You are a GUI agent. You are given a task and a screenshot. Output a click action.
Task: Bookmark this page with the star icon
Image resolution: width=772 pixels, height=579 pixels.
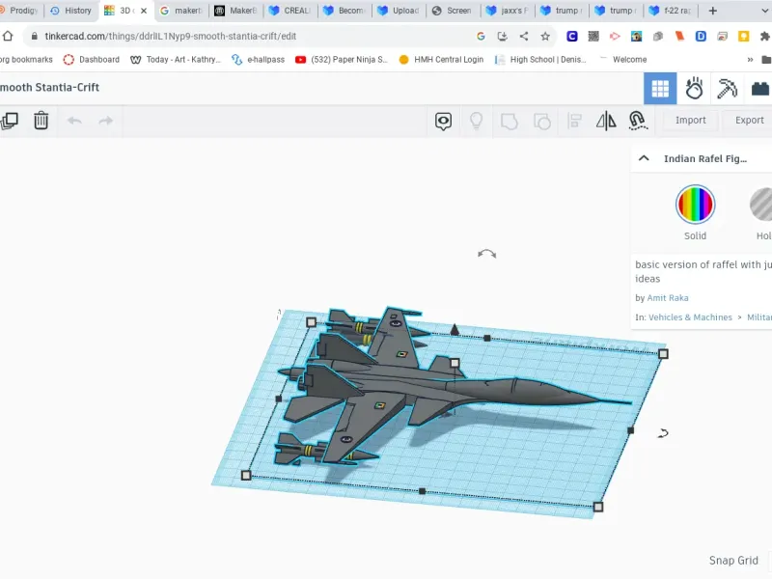click(x=545, y=36)
